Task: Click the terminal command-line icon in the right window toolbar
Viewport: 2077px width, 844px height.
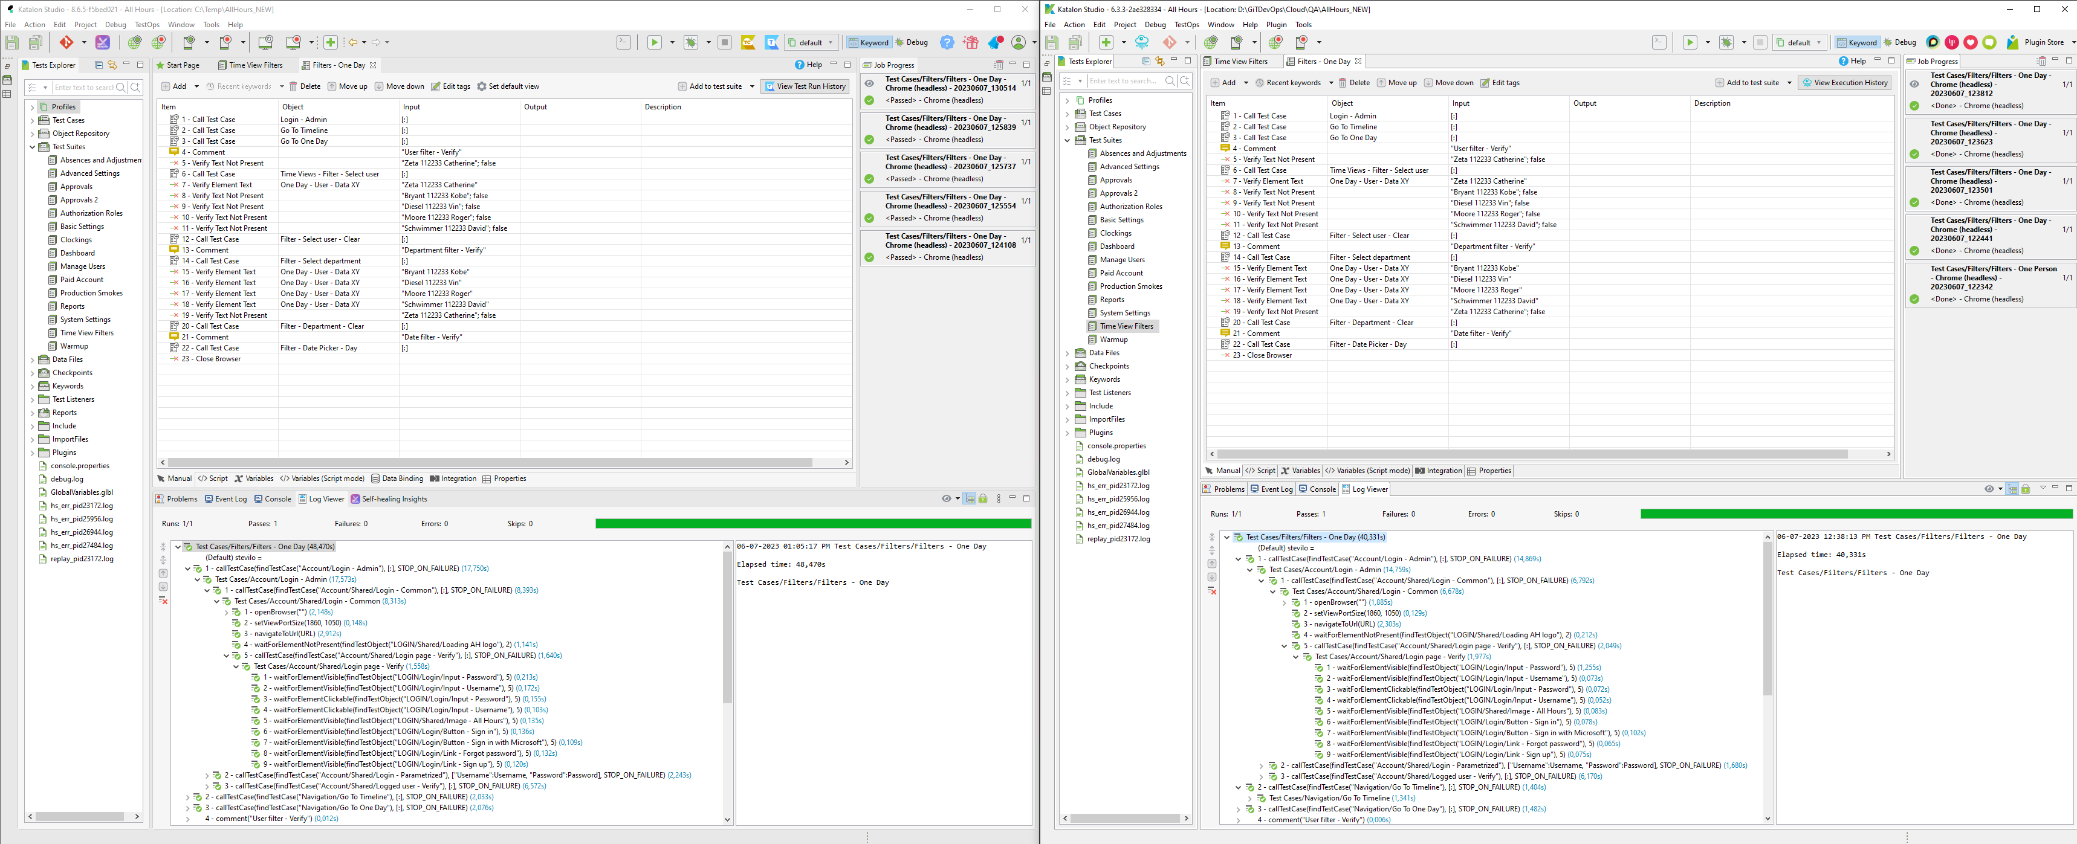Action: [1659, 43]
